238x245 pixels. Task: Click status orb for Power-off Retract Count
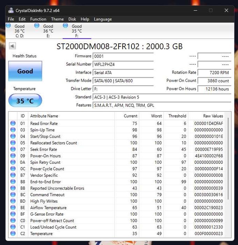tap(13, 220)
